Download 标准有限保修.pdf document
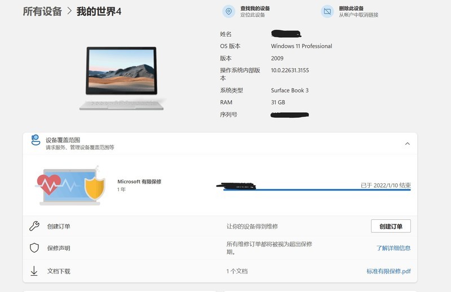This screenshot has height=292, width=451. (388, 271)
